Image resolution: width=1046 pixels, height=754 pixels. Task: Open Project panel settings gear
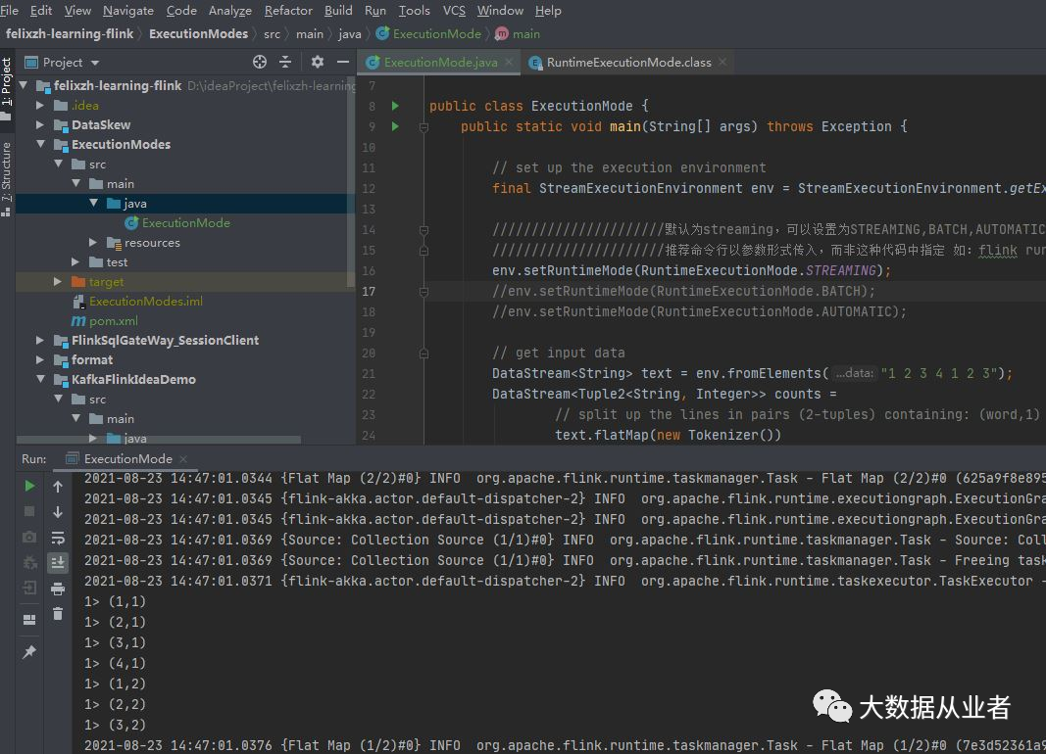tap(317, 62)
